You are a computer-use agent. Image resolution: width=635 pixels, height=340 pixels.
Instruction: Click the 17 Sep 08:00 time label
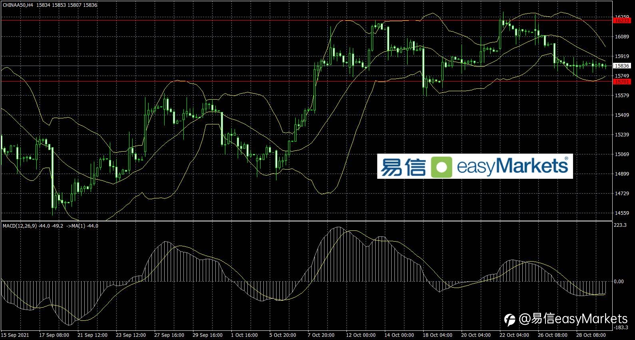[x=54, y=335]
